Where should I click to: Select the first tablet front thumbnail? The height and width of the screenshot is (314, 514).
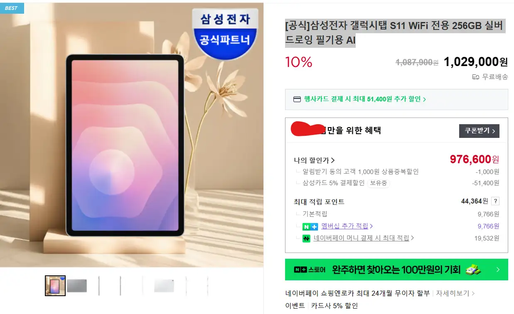click(55, 286)
